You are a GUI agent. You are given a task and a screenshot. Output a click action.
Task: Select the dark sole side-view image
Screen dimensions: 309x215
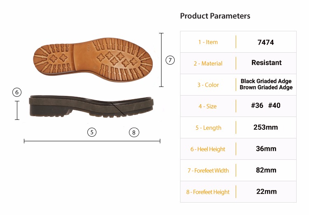pyautogui.click(x=91, y=106)
